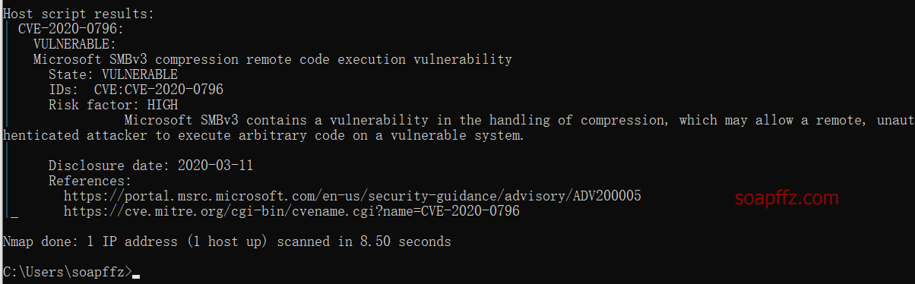The width and height of the screenshot is (915, 284).
Task: Click the 'Nmap done: 1 IP address' summary line
Action: click(x=227, y=241)
